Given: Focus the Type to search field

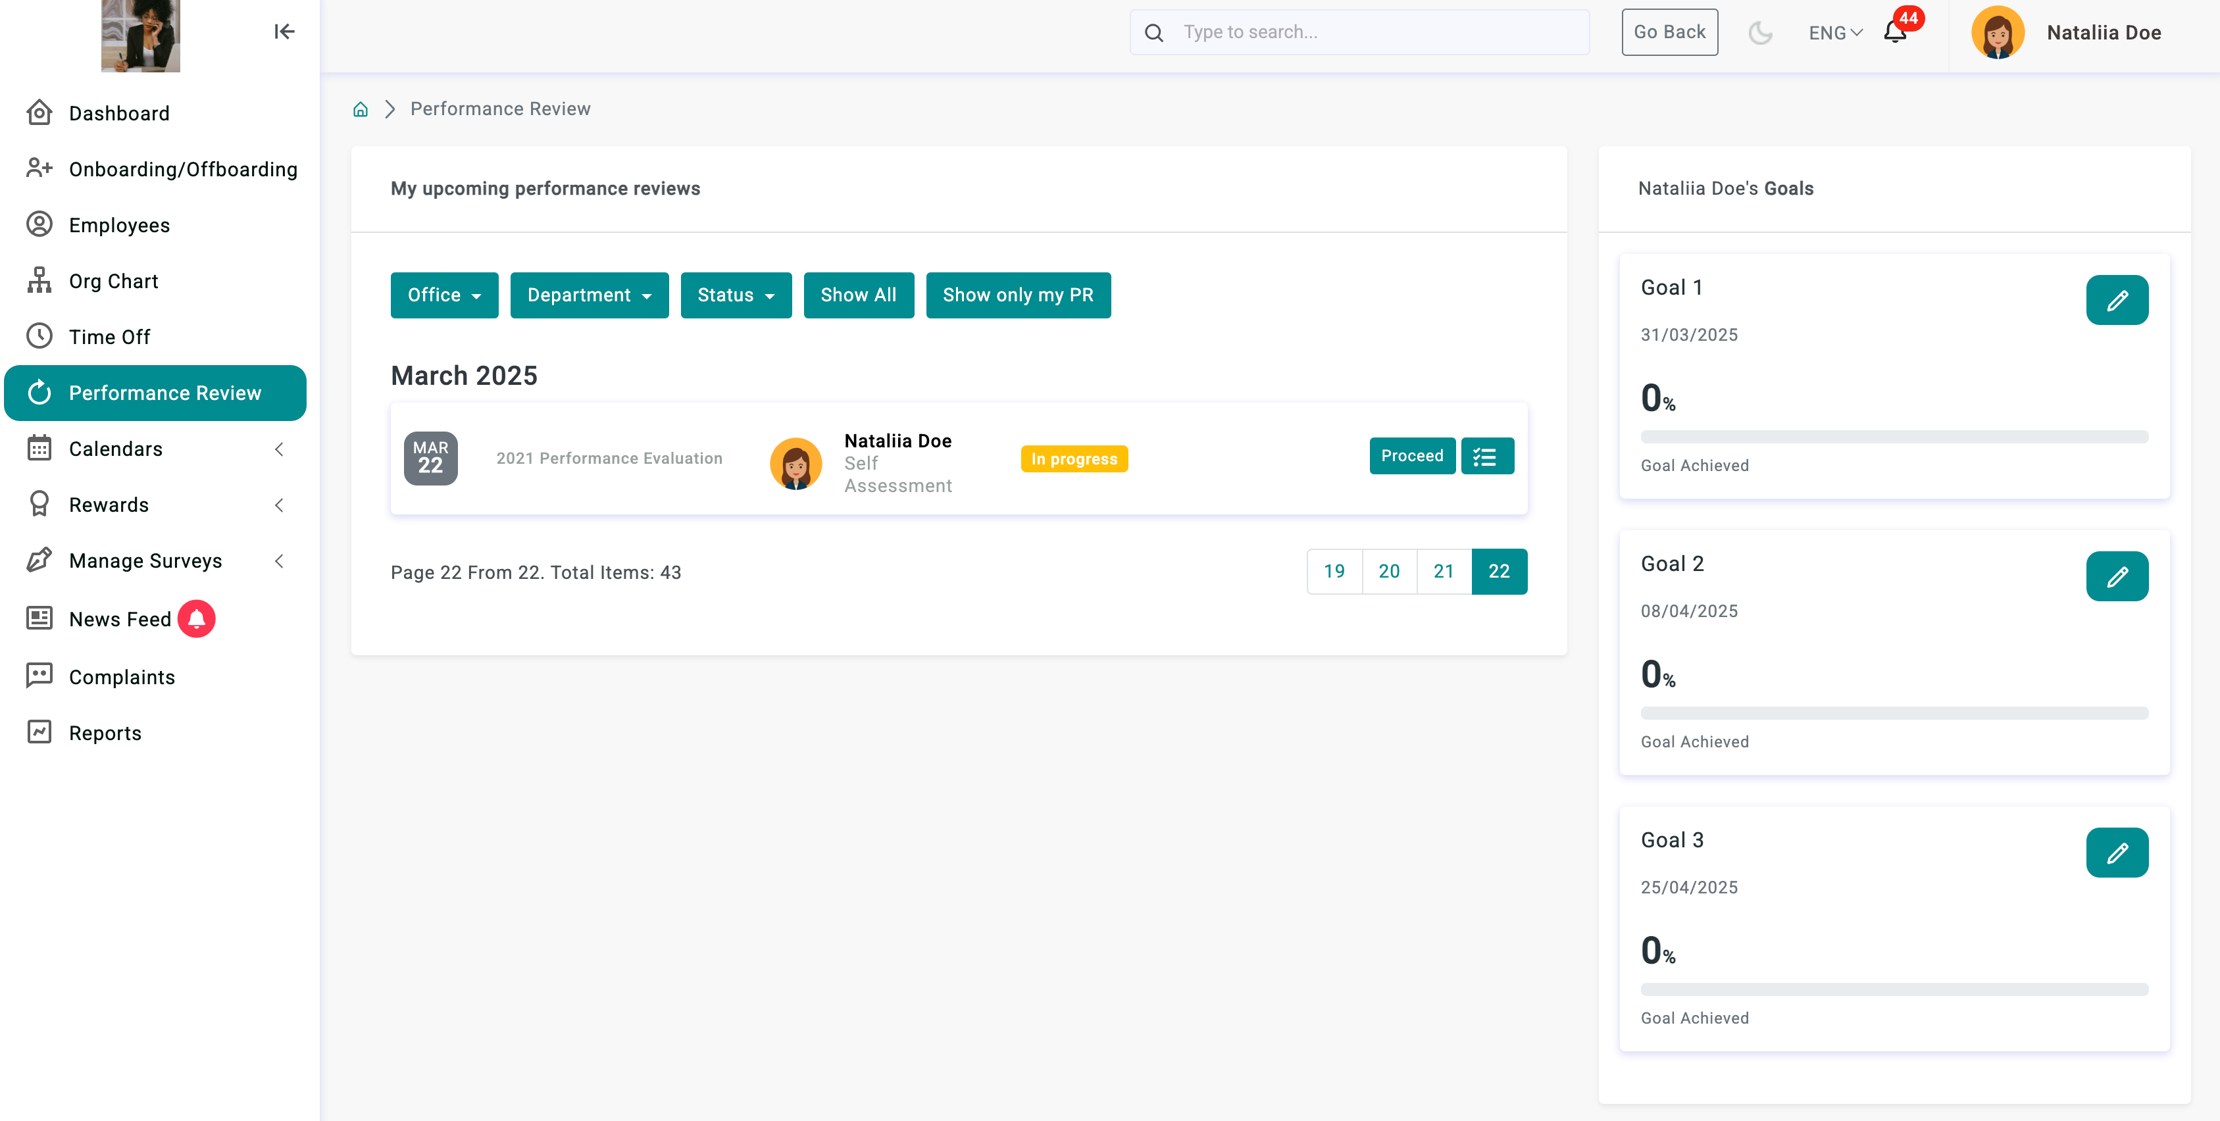Looking at the screenshot, I should 1360,33.
